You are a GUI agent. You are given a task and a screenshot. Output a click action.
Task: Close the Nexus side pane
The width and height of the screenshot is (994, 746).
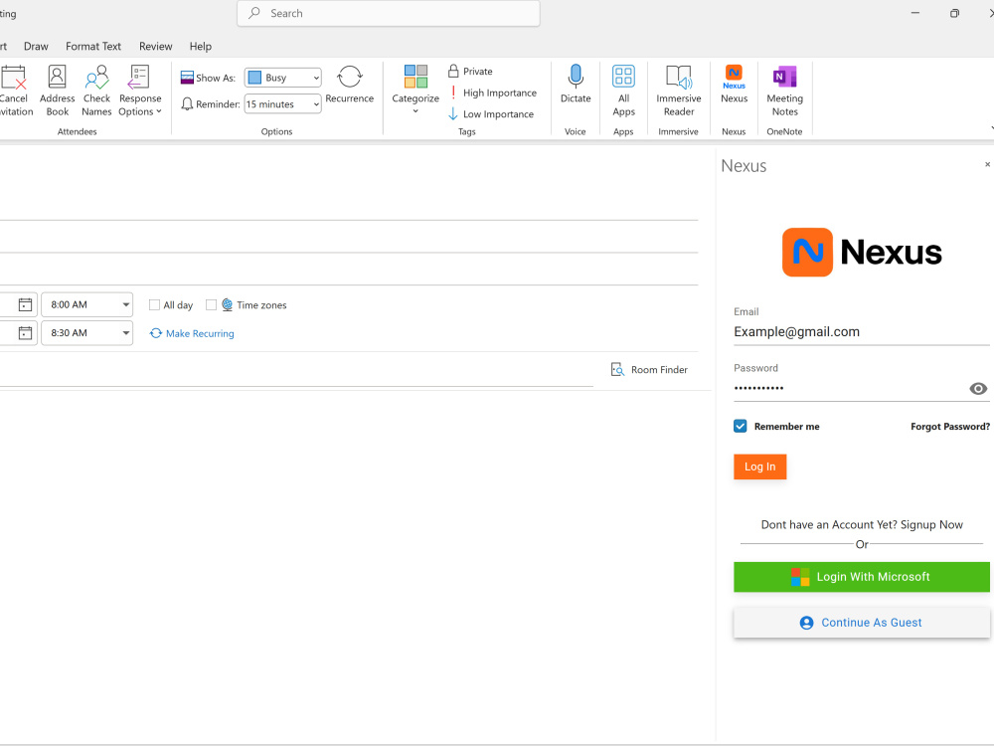click(987, 164)
